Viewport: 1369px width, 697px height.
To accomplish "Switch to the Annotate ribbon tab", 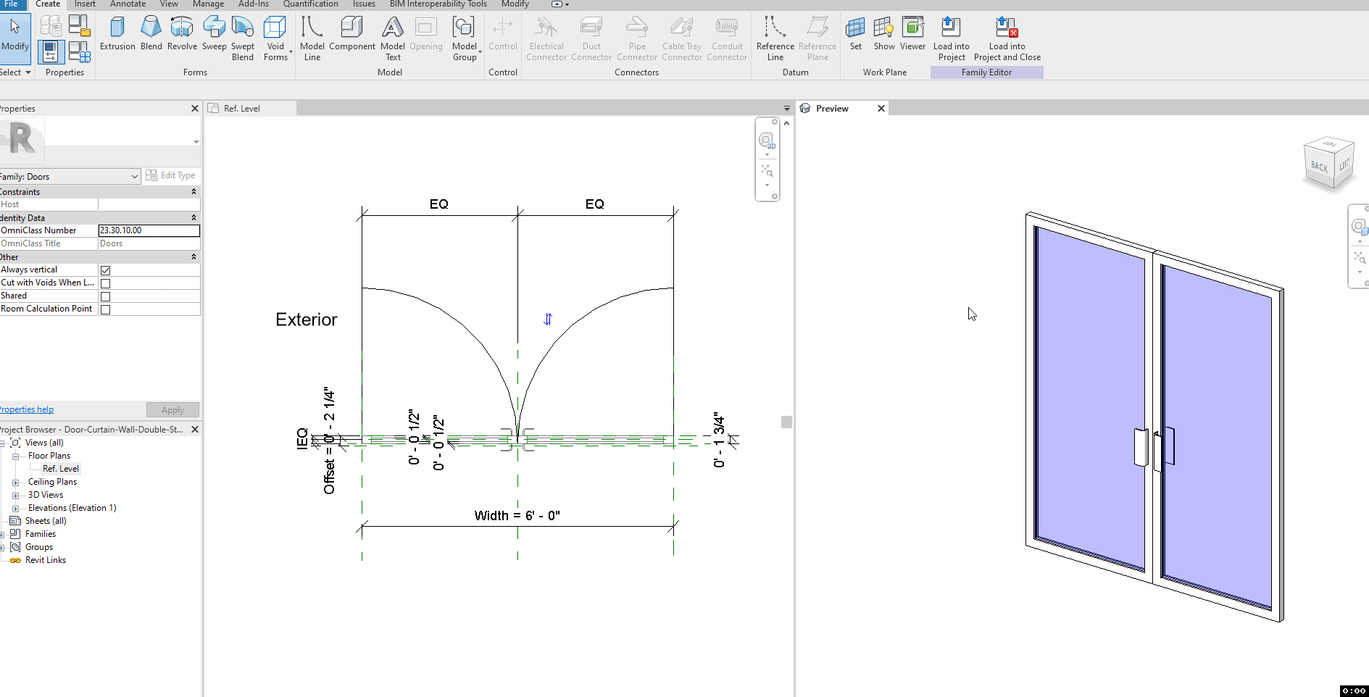I will pos(128,4).
